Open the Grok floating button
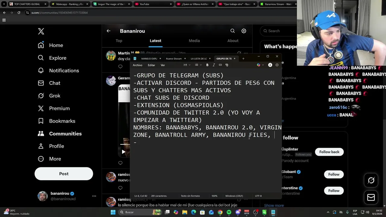 coord(371,180)
